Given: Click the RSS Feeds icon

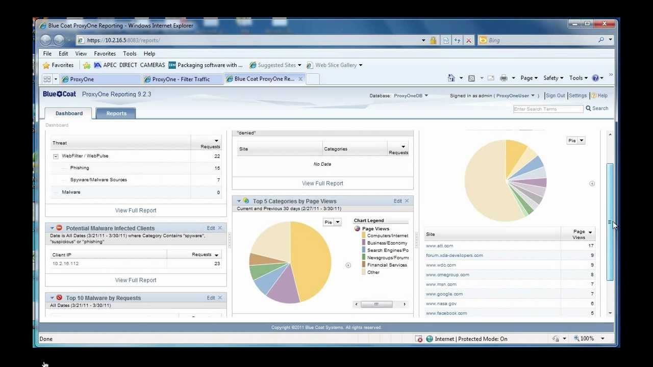Looking at the screenshot, I should [471, 78].
